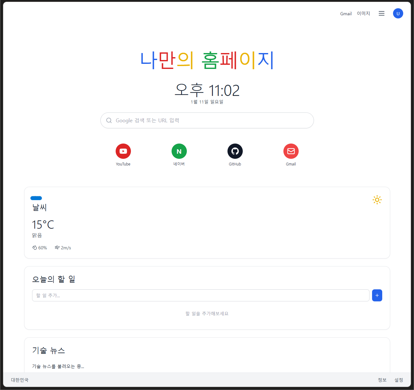The height and width of the screenshot is (390, 414).
Task: Click the 기술 뉴스를 불러오는 중 loading text
Action: click(58, 366)
